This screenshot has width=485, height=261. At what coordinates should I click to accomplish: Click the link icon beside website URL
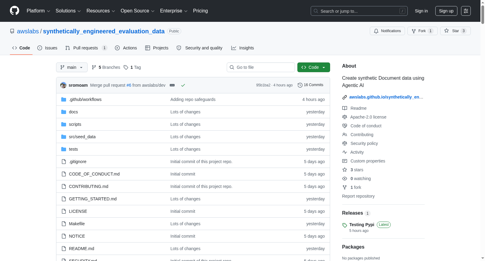[x=345, y=97]
